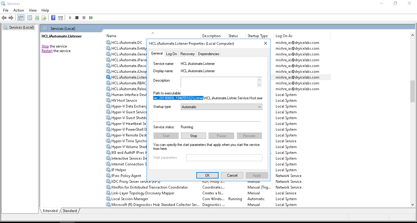Click the Restart Service toolbar icon
Viewport: 417px width, 223px height.
click(91, 18)
